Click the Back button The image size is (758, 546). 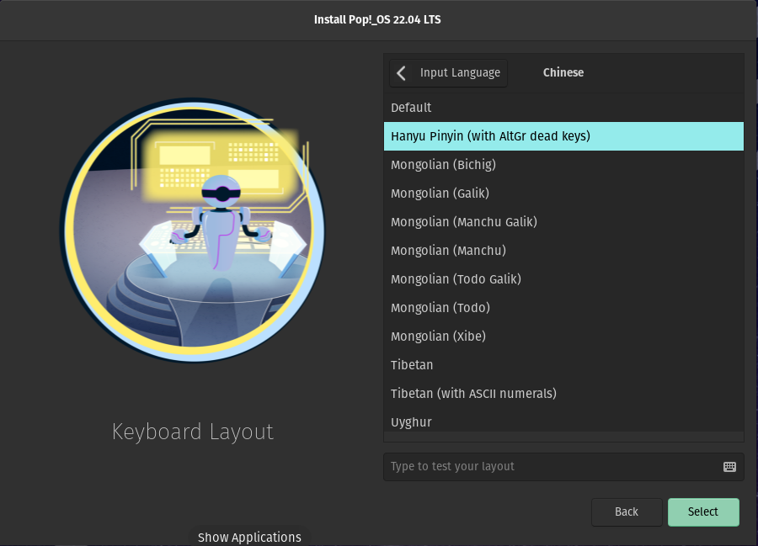pyautogui.click(x=627, y=512)
